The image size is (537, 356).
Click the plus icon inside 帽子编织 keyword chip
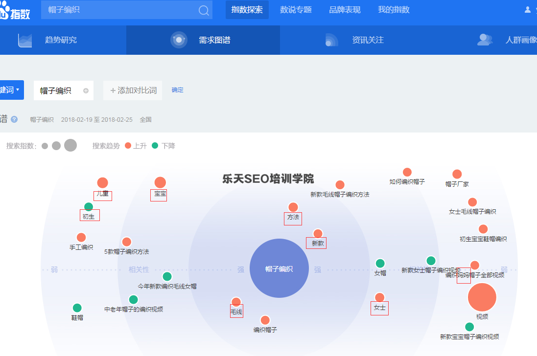pos(86,90)
